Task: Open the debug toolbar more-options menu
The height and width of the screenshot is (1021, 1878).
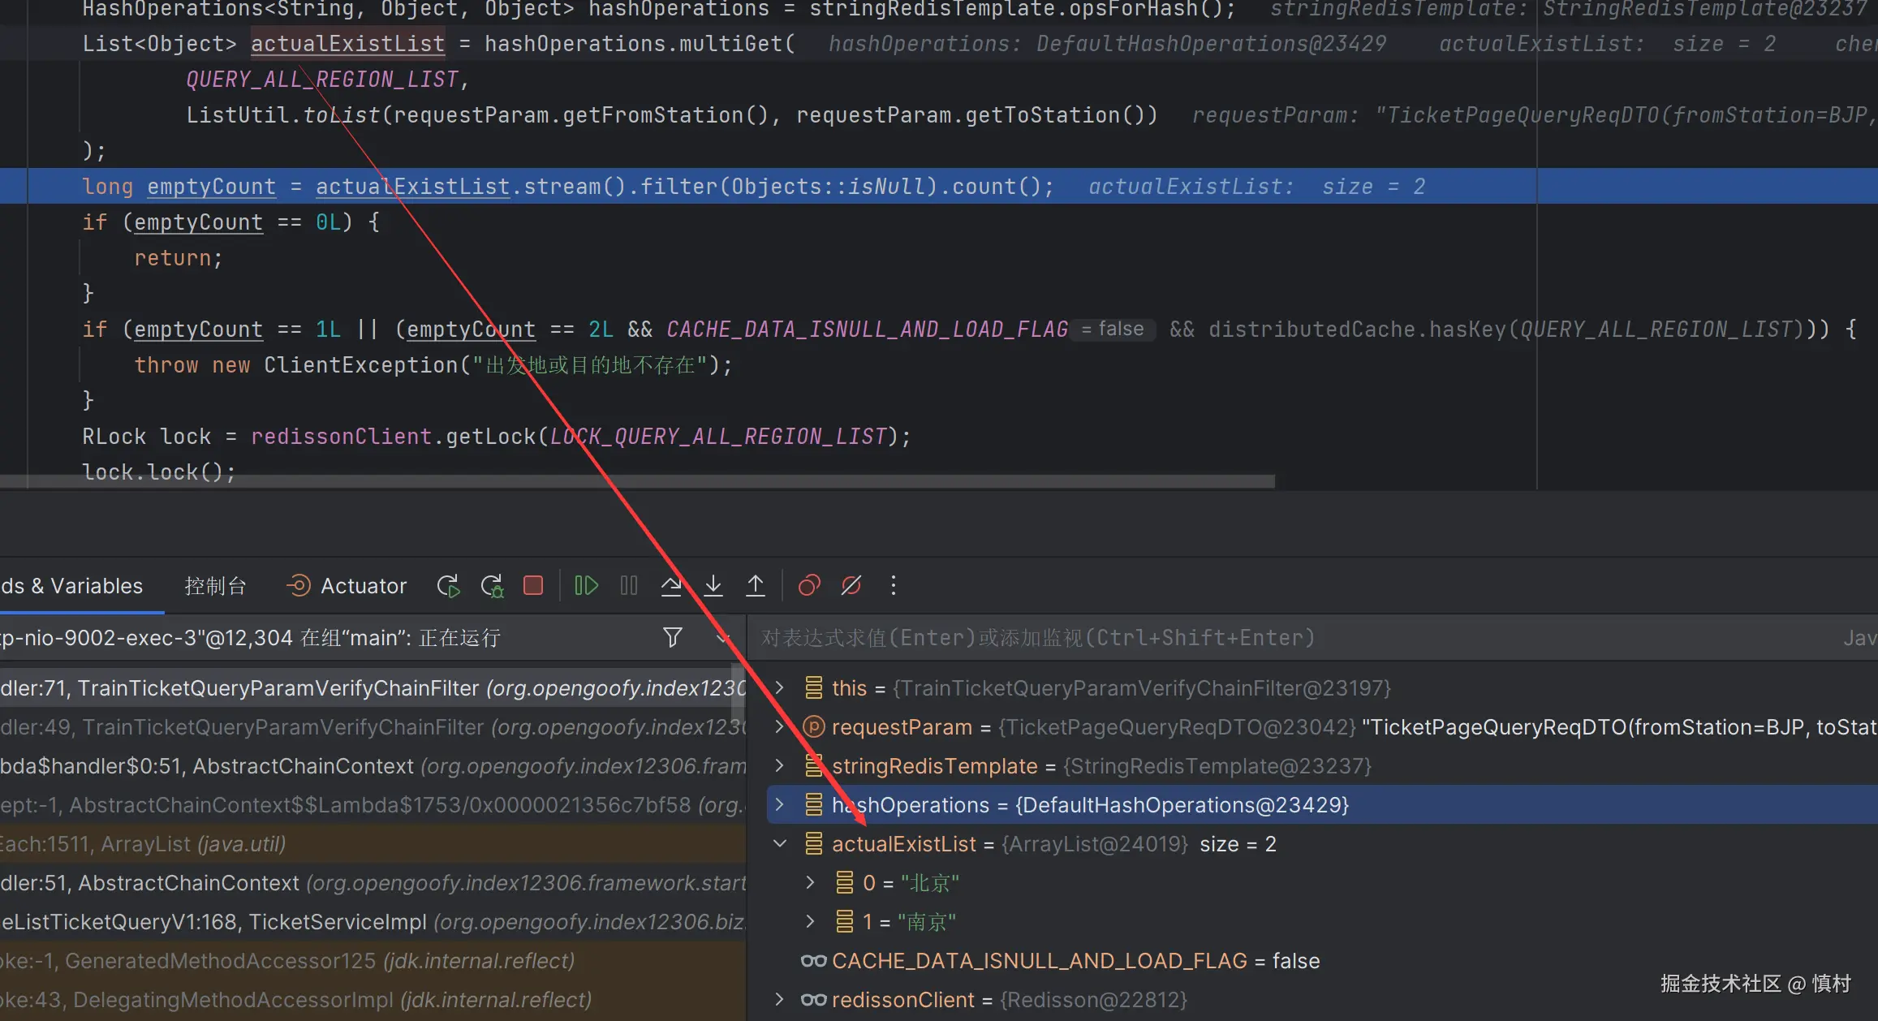Action: [x=894, y=586]
